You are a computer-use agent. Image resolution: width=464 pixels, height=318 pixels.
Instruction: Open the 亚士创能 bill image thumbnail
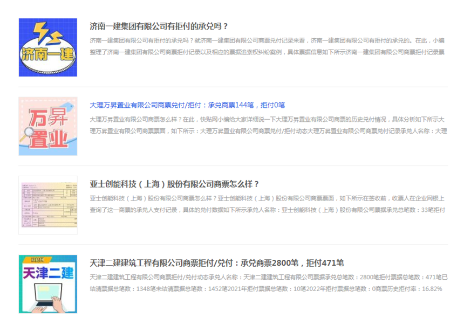[48, 205]
